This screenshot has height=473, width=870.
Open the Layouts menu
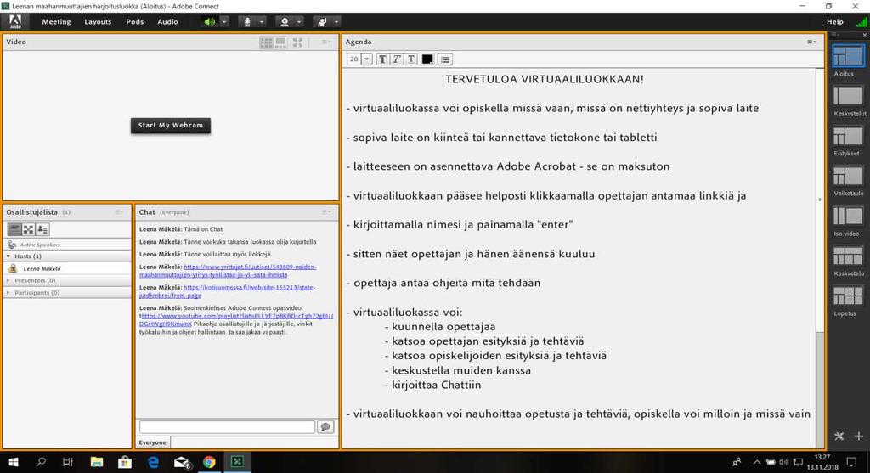click(x=98, y=21)
